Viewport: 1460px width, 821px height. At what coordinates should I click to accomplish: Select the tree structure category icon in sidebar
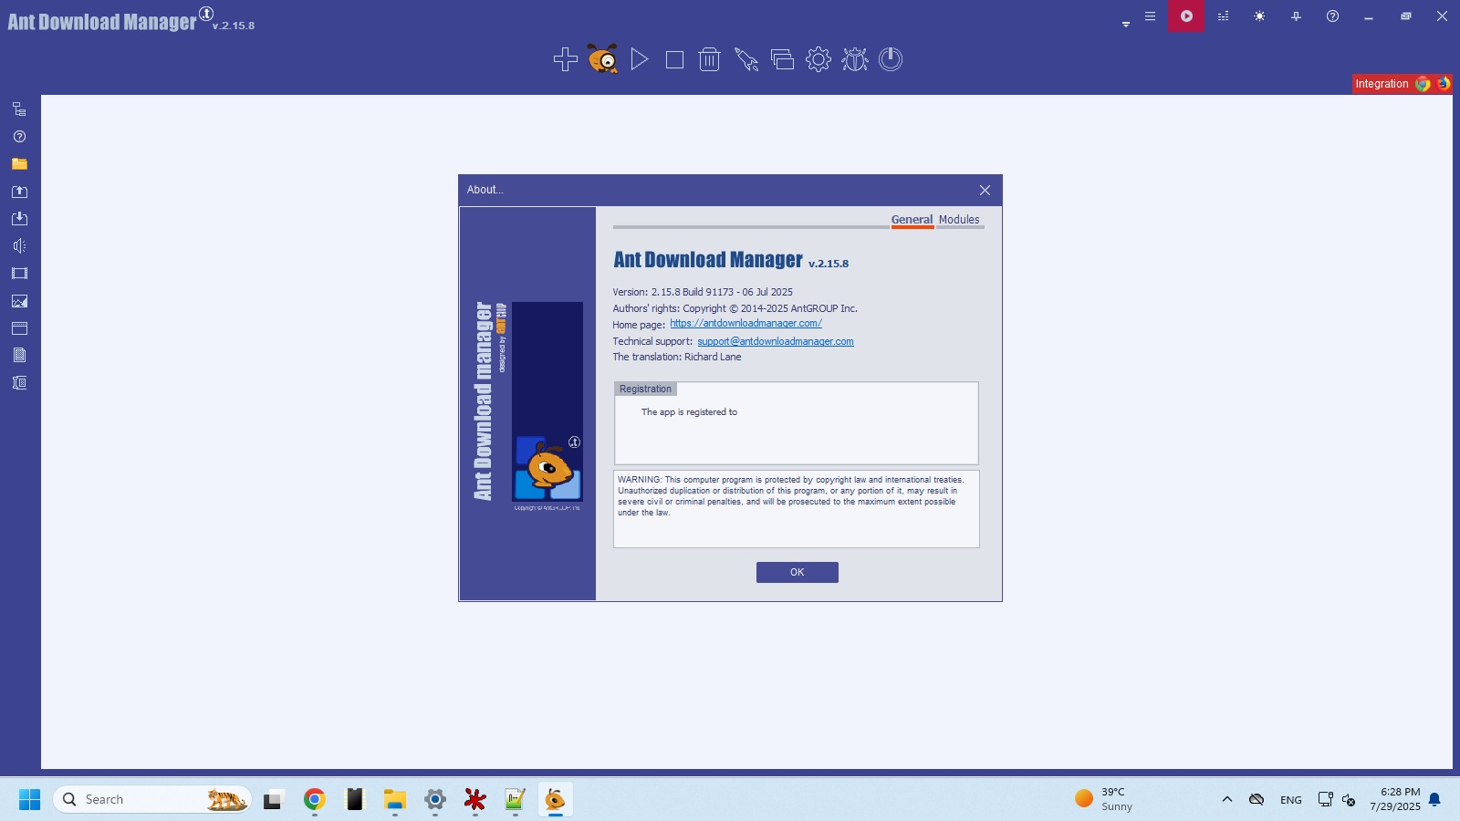19,109
